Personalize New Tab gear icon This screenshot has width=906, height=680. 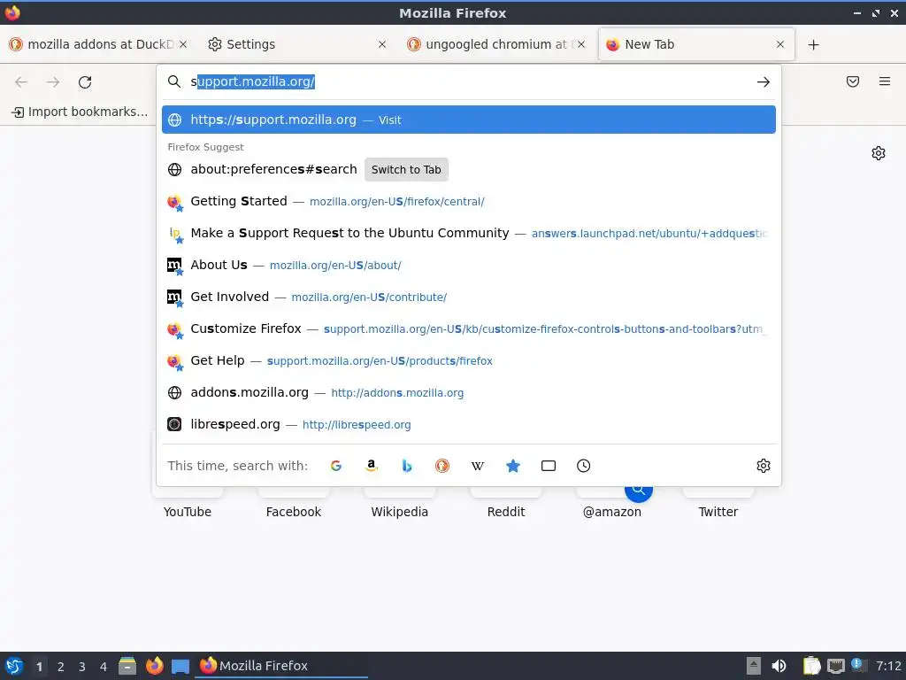[879, 153]
